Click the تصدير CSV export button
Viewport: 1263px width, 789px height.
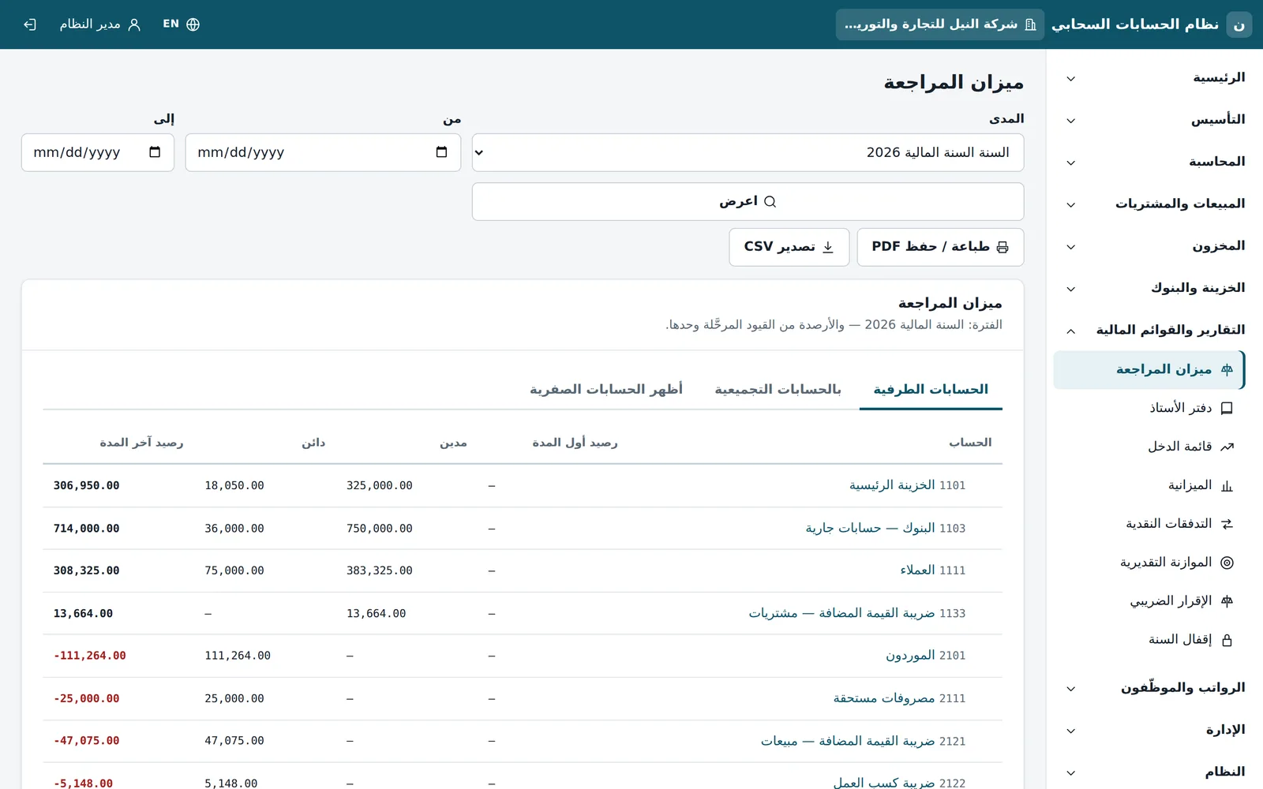pyautogui.click(x=789, y=247)
